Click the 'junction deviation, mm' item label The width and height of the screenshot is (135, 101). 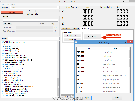111,88
